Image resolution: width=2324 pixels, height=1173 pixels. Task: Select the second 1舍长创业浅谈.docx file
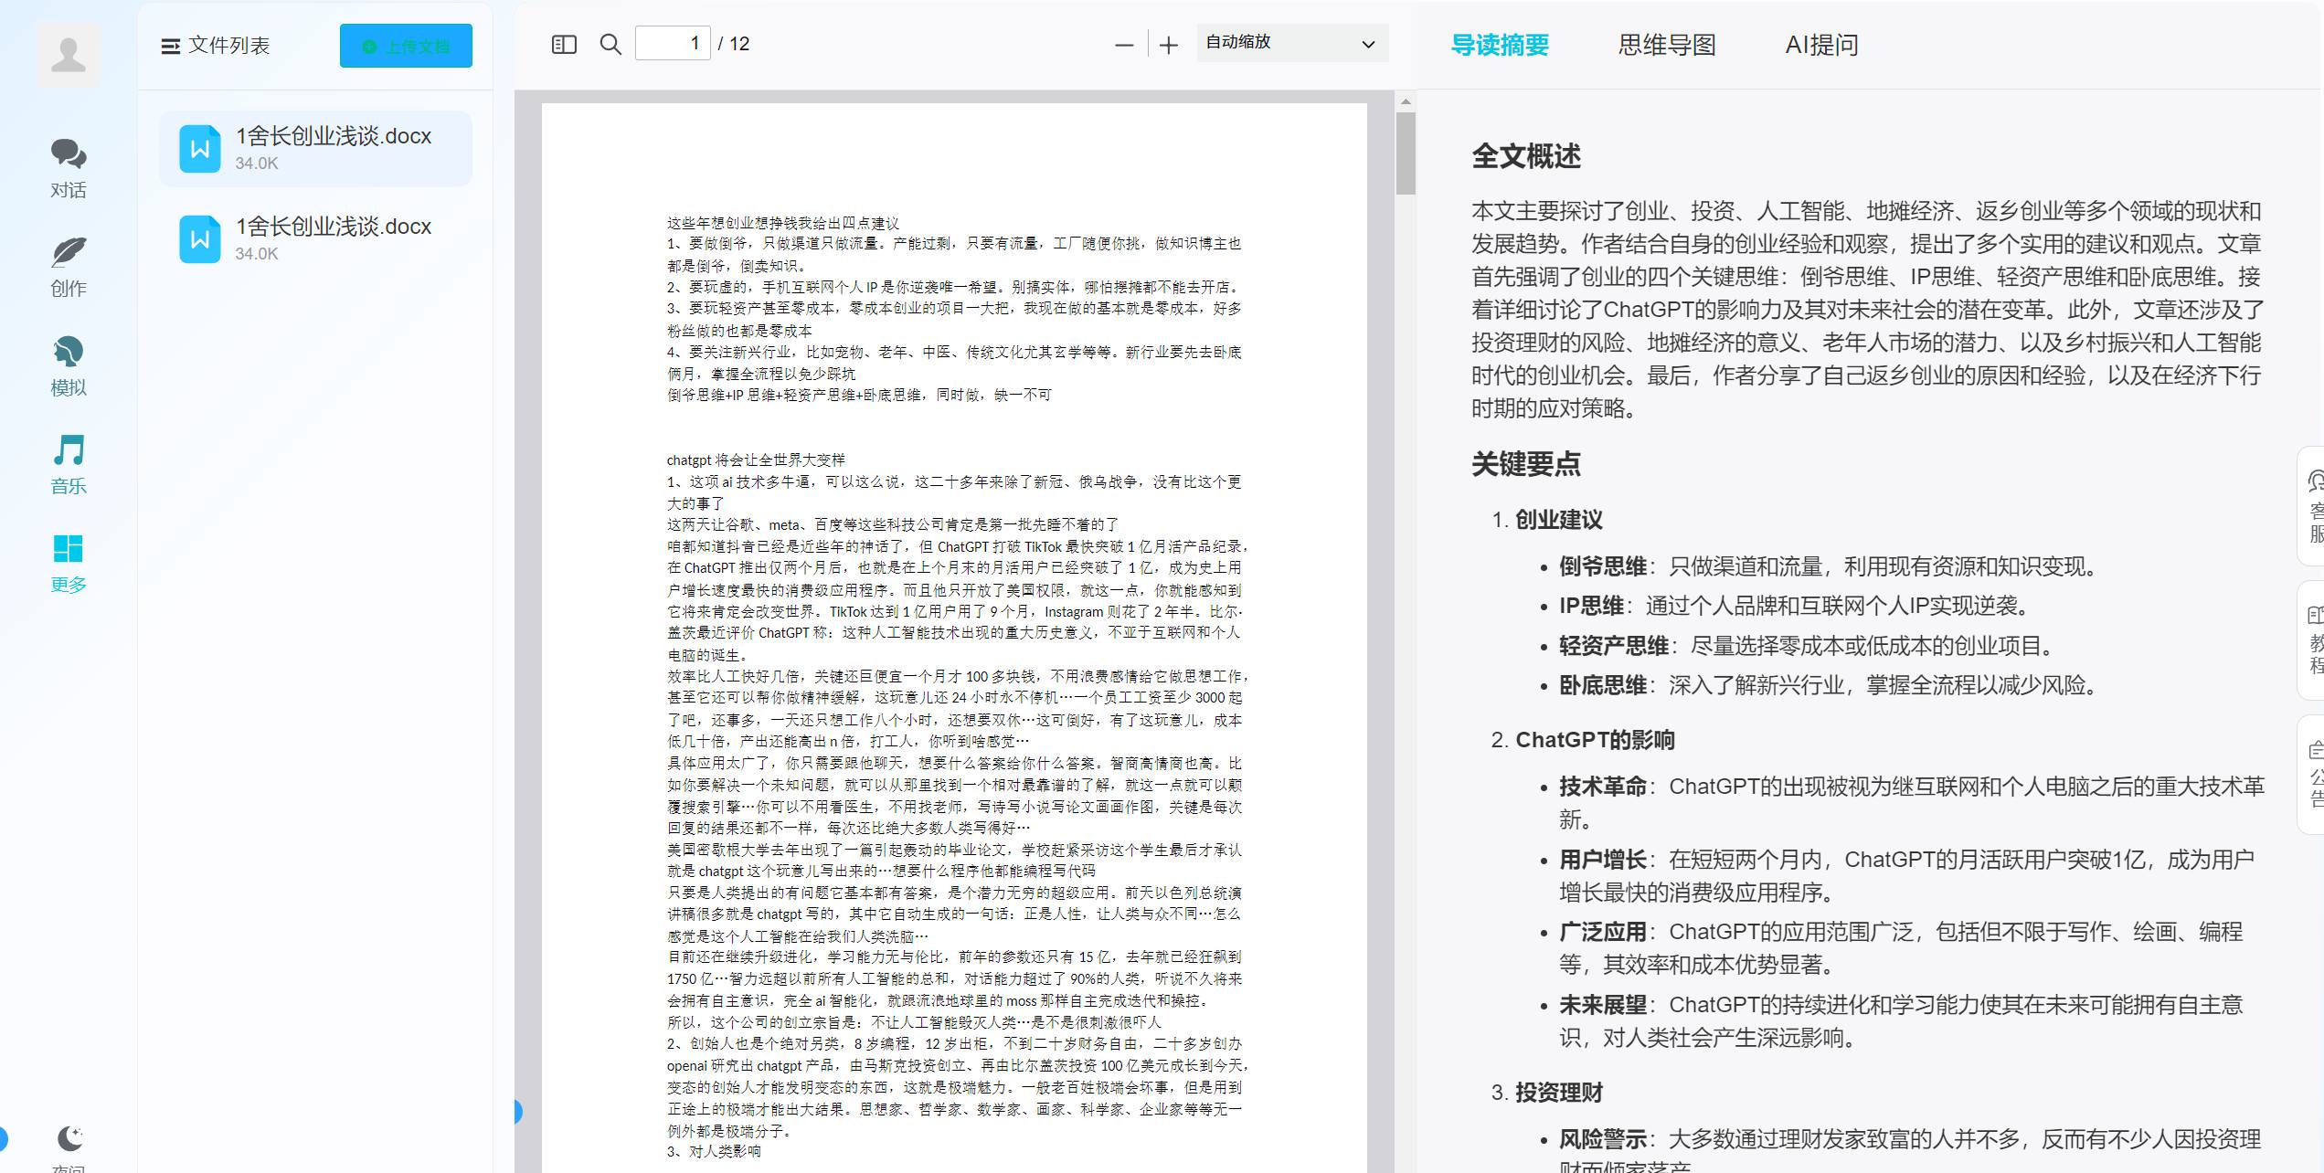coord(315,238)
